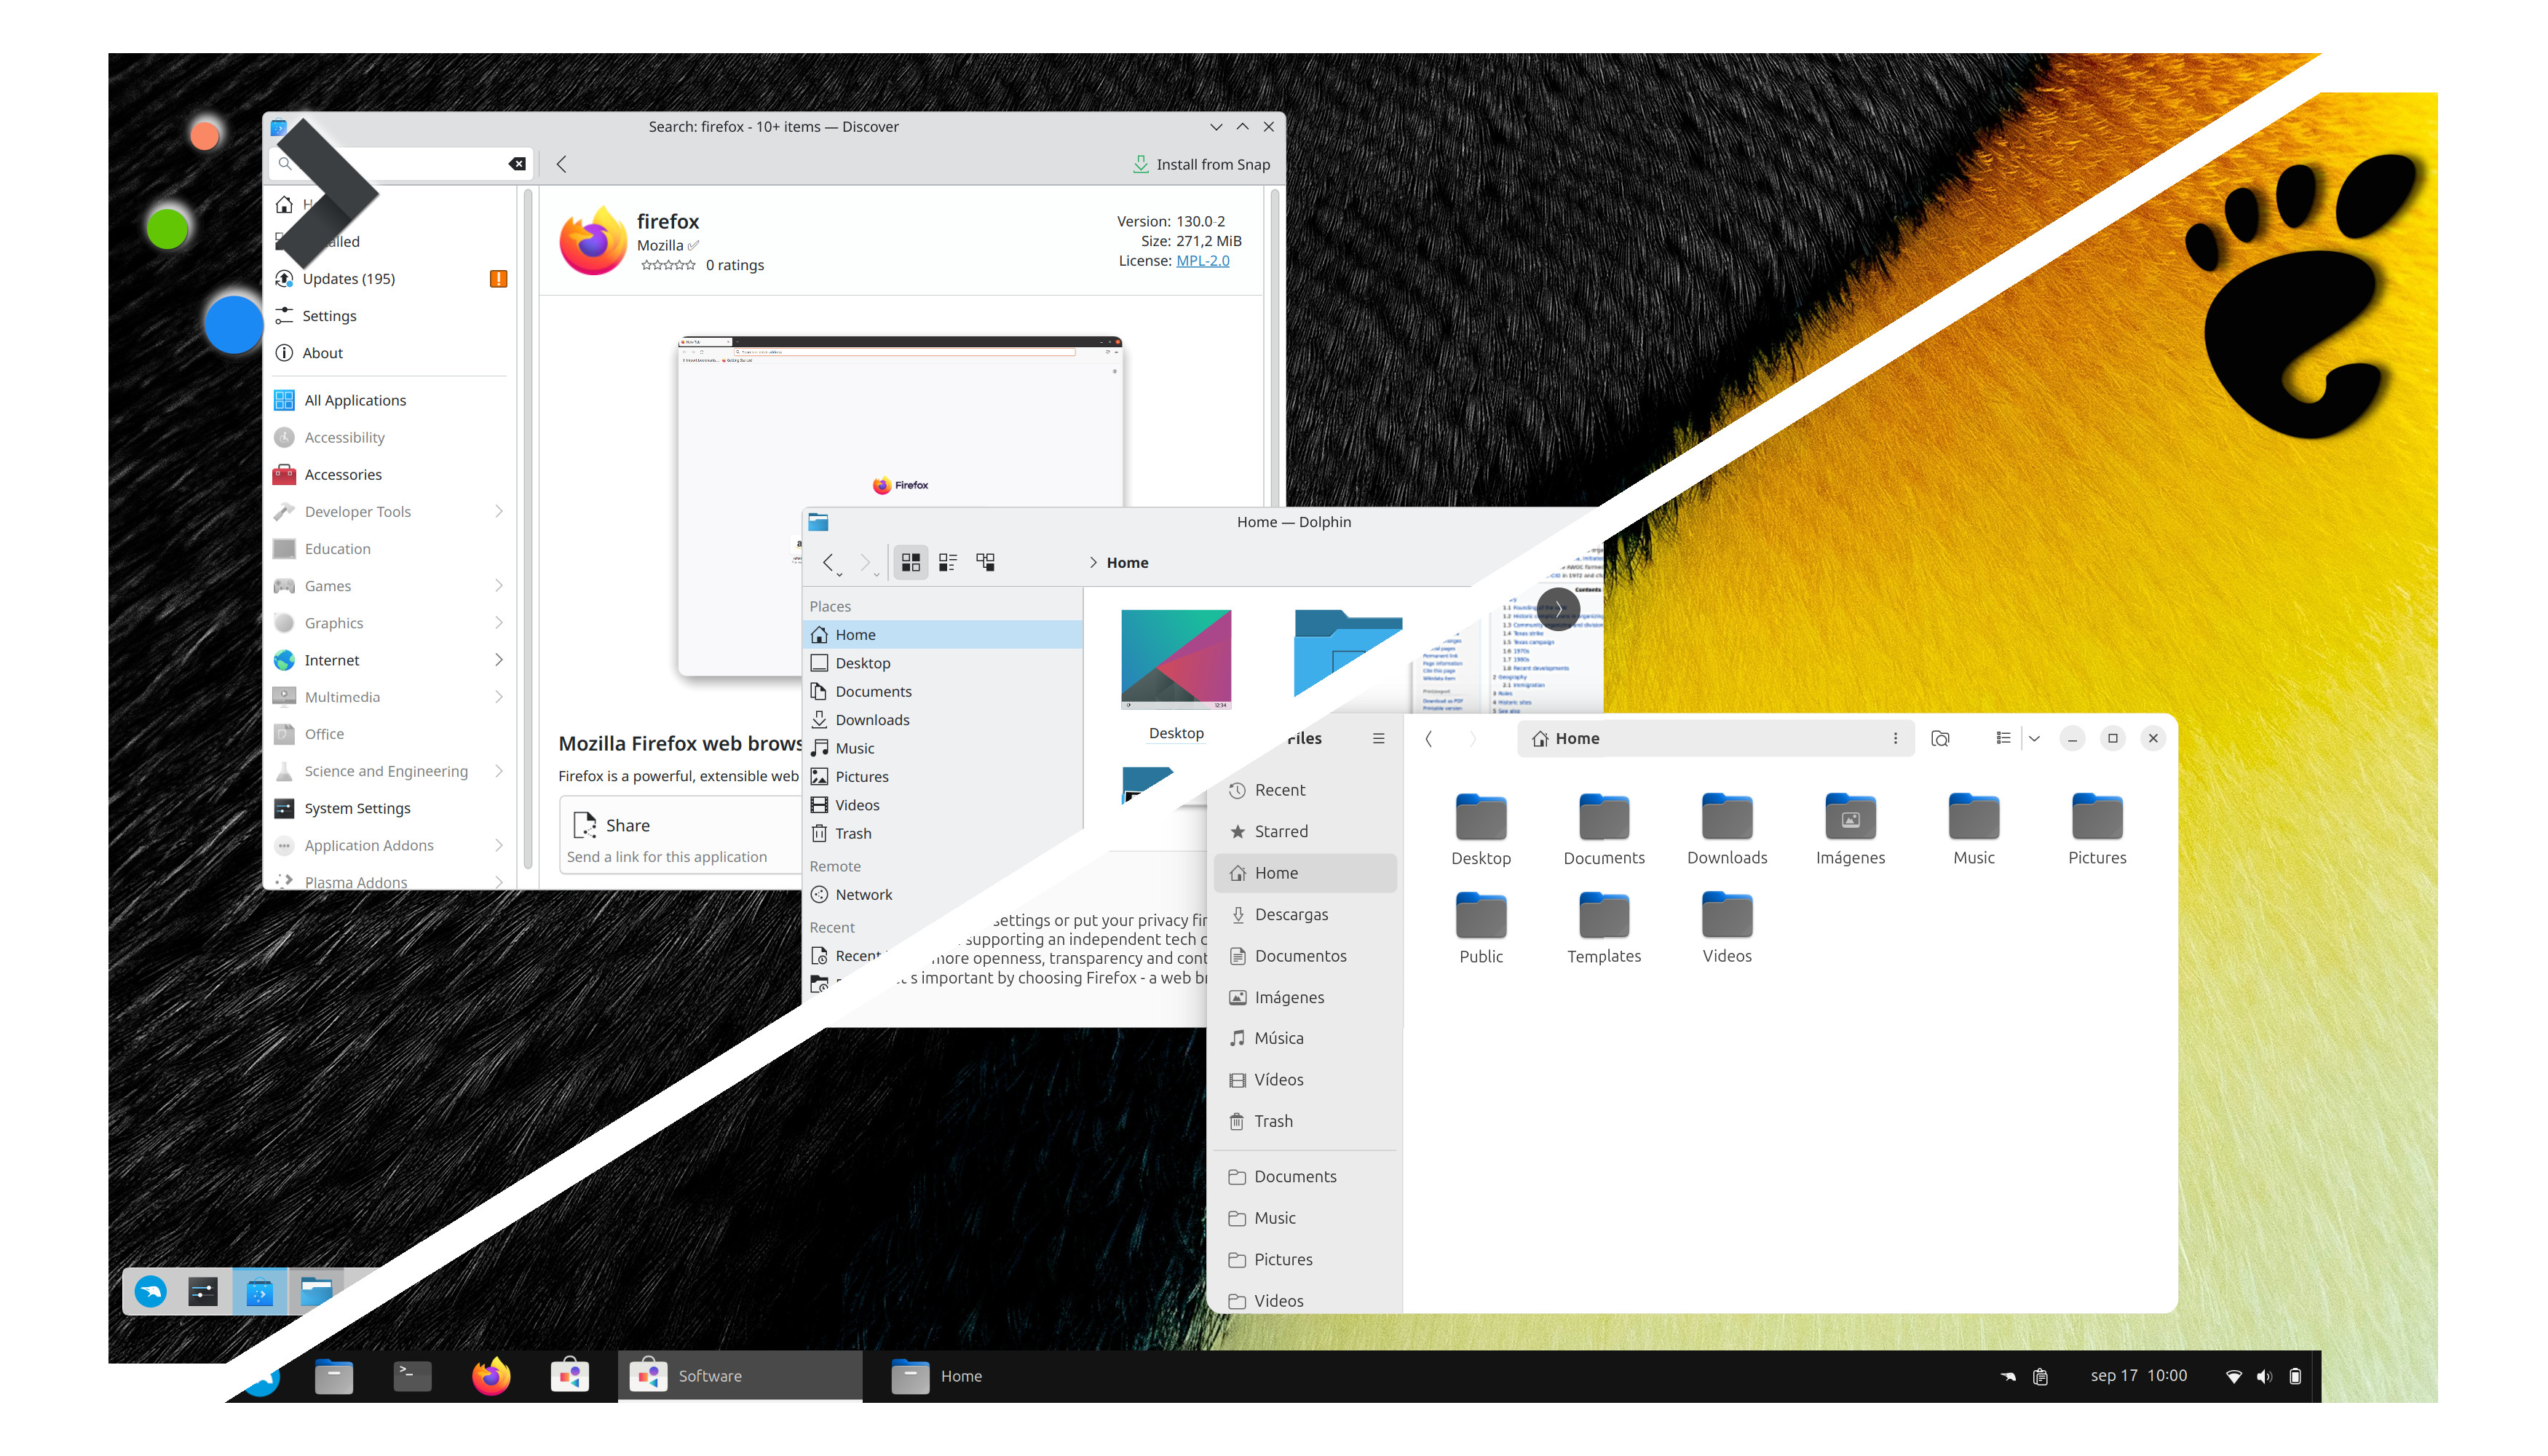The height and width of the screenshot is (1456, 2548).
Task: Expand the Internet category arrow
Action: pos(498,660)
